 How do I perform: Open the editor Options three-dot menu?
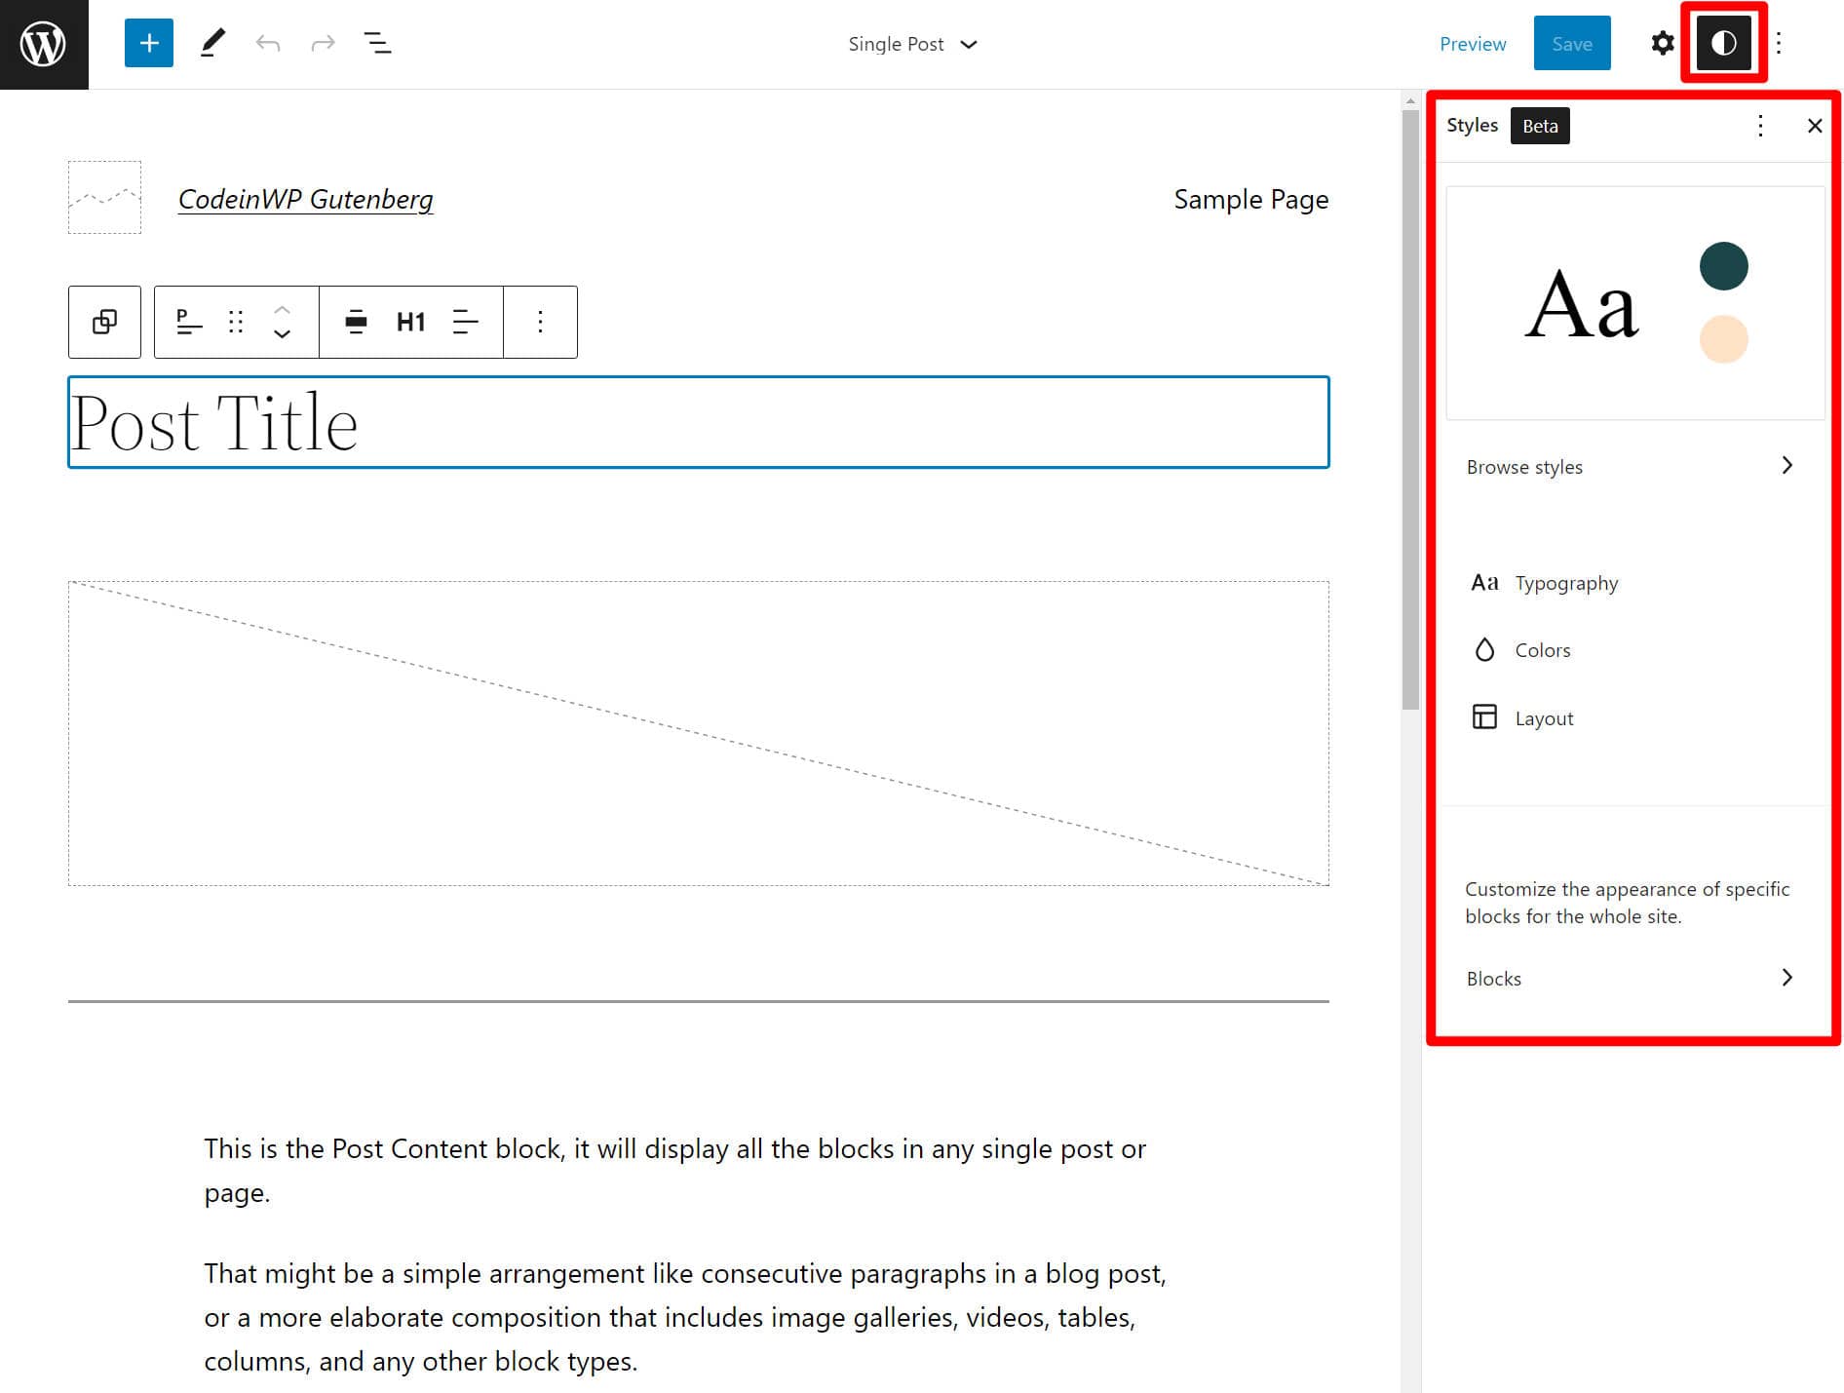point(1779,43)
